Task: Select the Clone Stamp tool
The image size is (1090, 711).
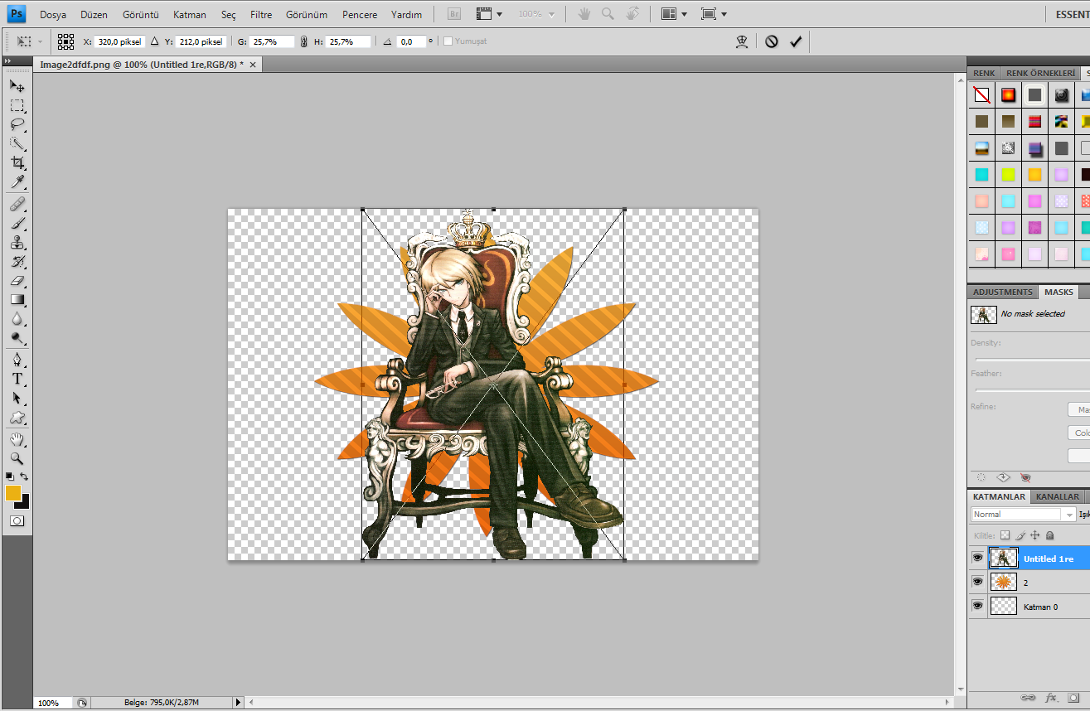Action: click(x=17, y=242)
